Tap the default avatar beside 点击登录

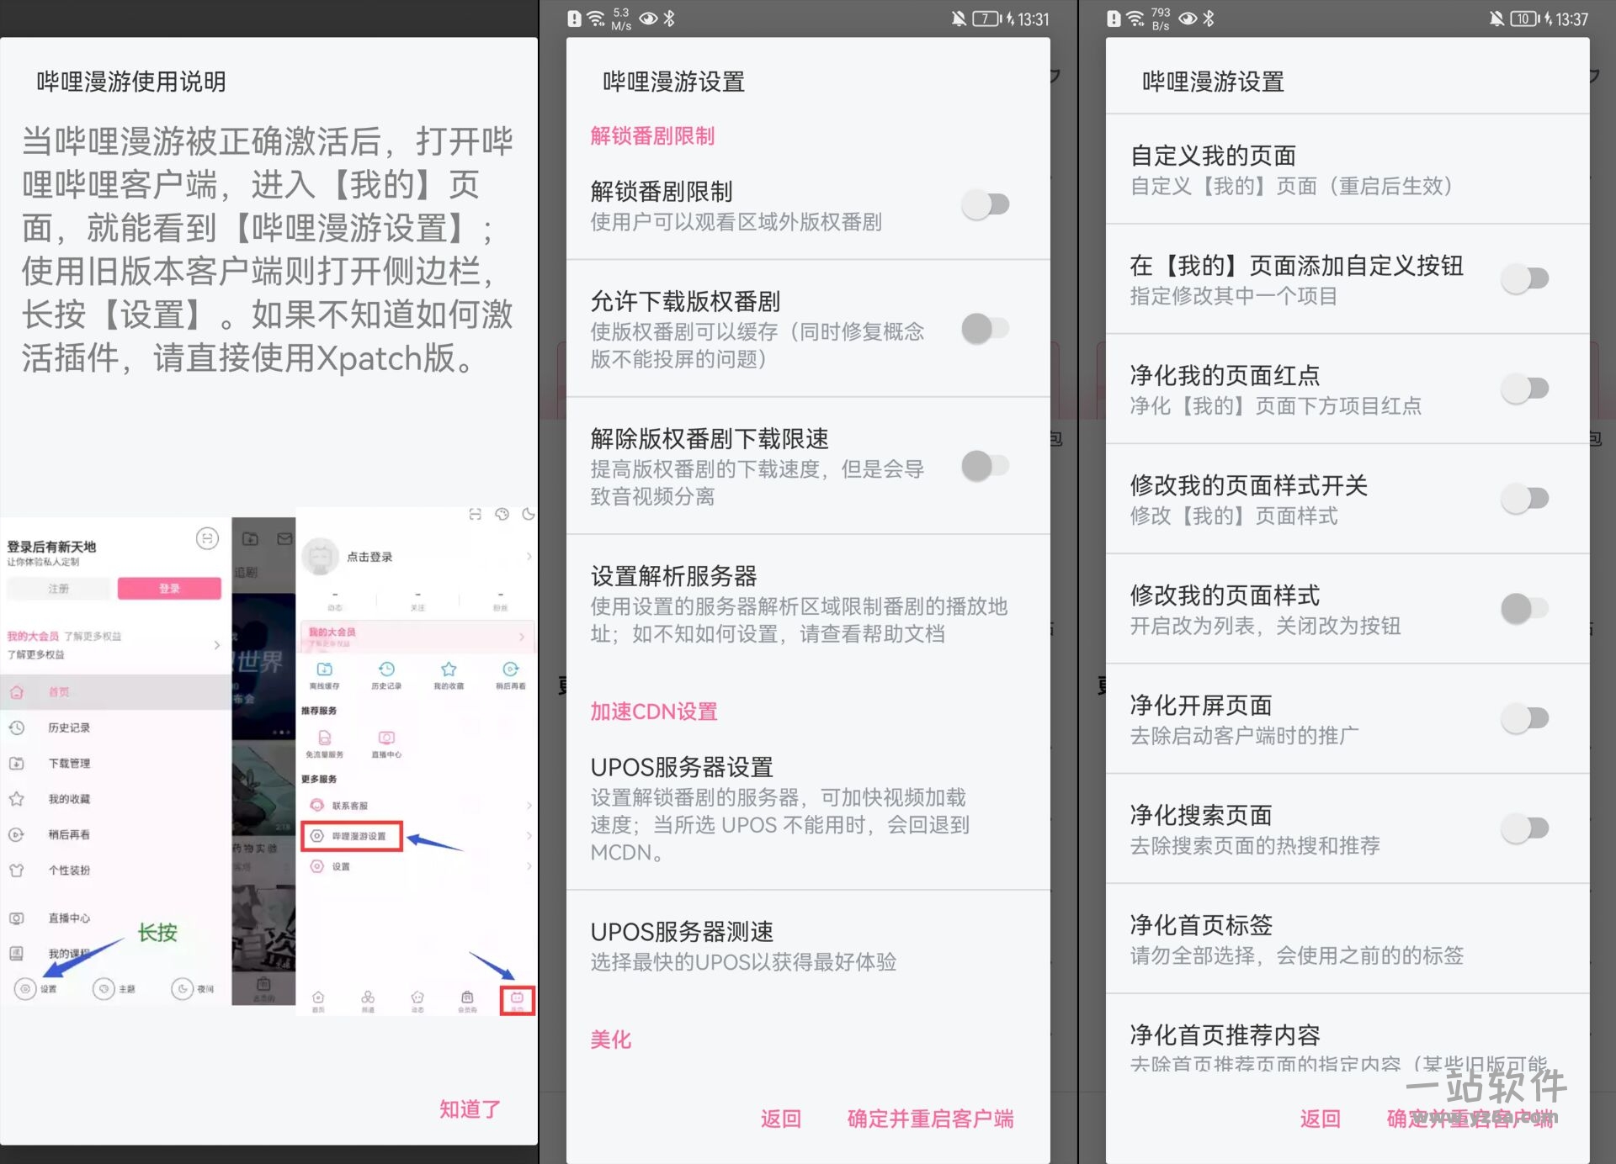(x=320, y=556)
